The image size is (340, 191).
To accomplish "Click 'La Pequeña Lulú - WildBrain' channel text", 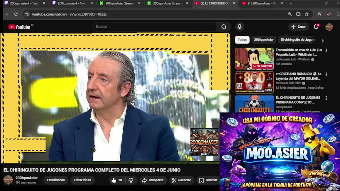I will (x=293, y=60).
